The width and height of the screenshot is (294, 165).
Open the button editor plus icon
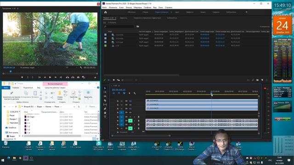point(95,77)
